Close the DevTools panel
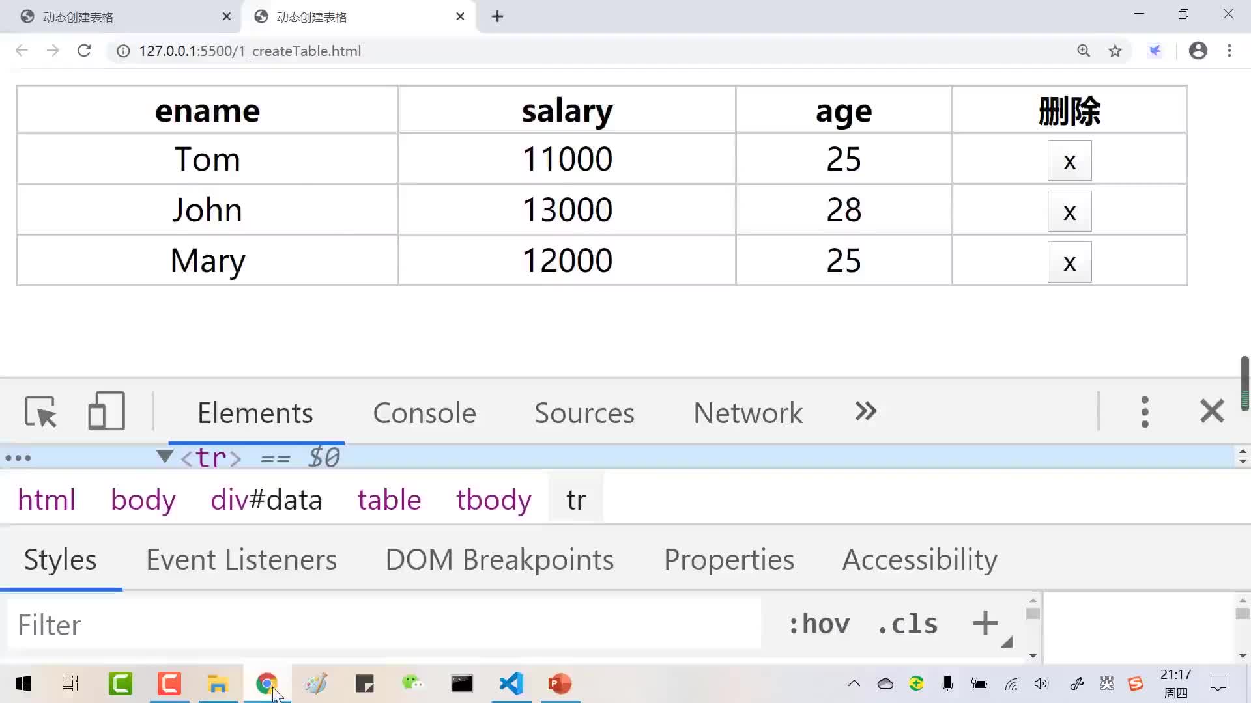1251x703 pixels. pos(1213,411)
